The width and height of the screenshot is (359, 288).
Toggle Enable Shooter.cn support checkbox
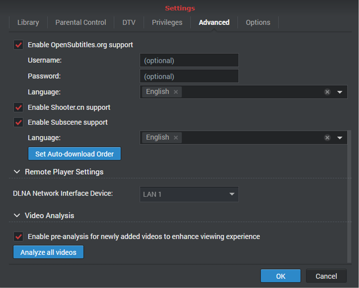coord(18,107)
